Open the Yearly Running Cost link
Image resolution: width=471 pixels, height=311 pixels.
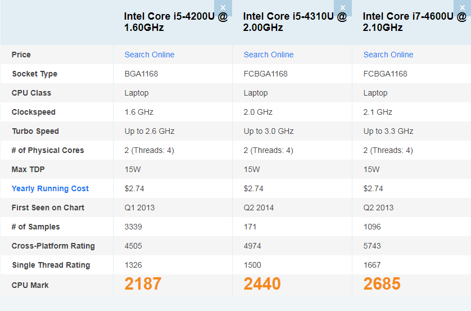point(50,188)
